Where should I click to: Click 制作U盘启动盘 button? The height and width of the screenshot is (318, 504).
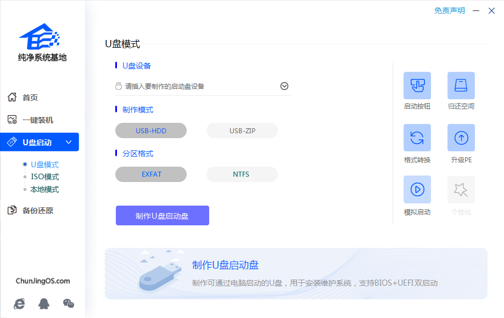(x=163, y=215)
